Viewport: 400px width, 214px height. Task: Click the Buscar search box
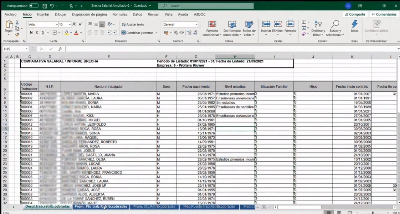pos(206,6)
